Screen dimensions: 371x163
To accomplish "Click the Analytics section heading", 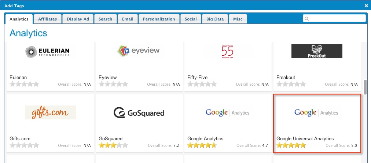I will coord(28,33).
